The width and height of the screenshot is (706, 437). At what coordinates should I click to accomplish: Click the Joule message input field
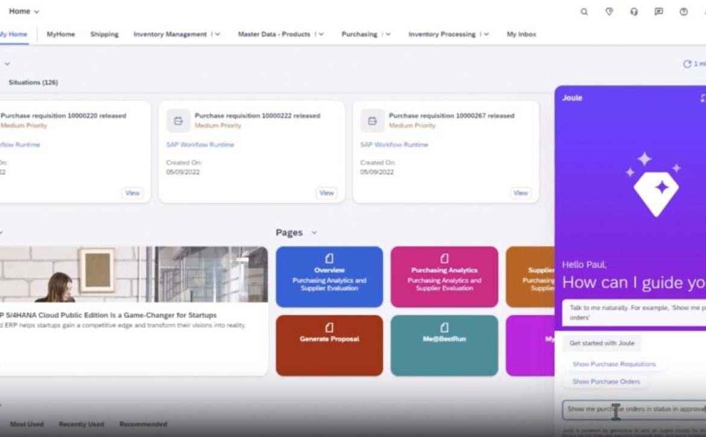[634, 409]
